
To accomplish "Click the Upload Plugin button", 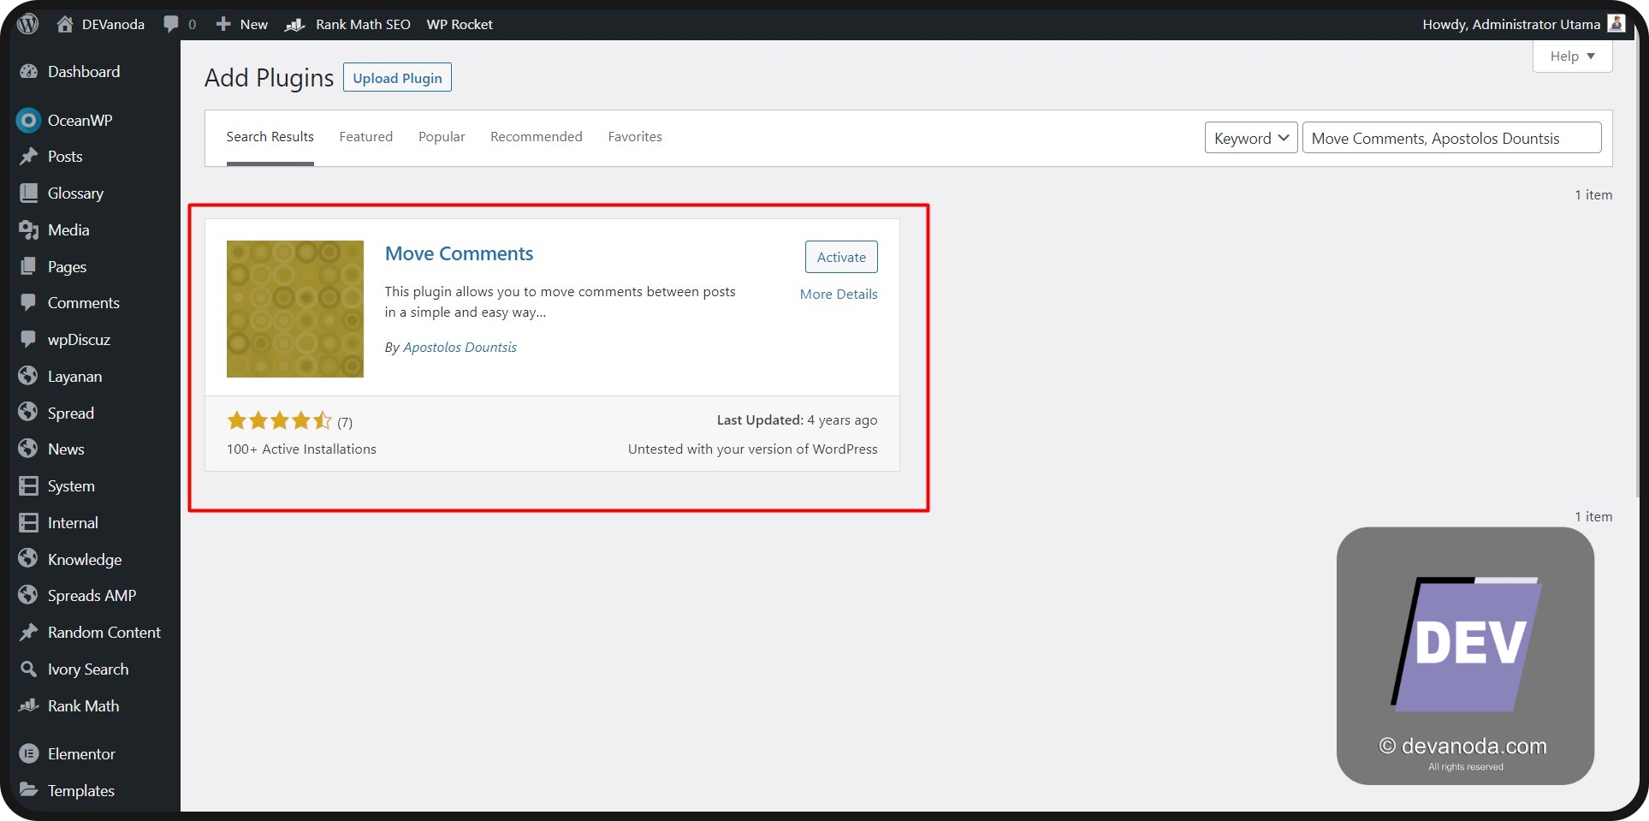I will coord(397,78).
